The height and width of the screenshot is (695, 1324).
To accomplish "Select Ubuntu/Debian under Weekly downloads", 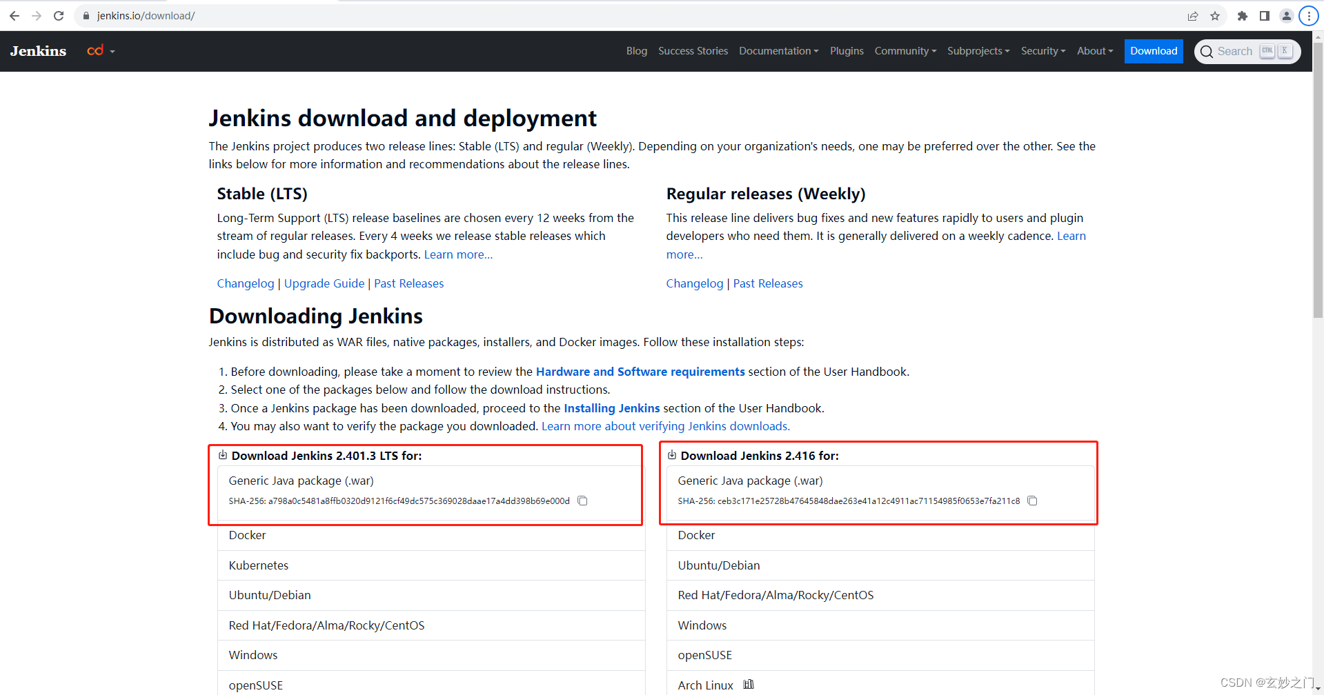I will [x=880, y=565].
